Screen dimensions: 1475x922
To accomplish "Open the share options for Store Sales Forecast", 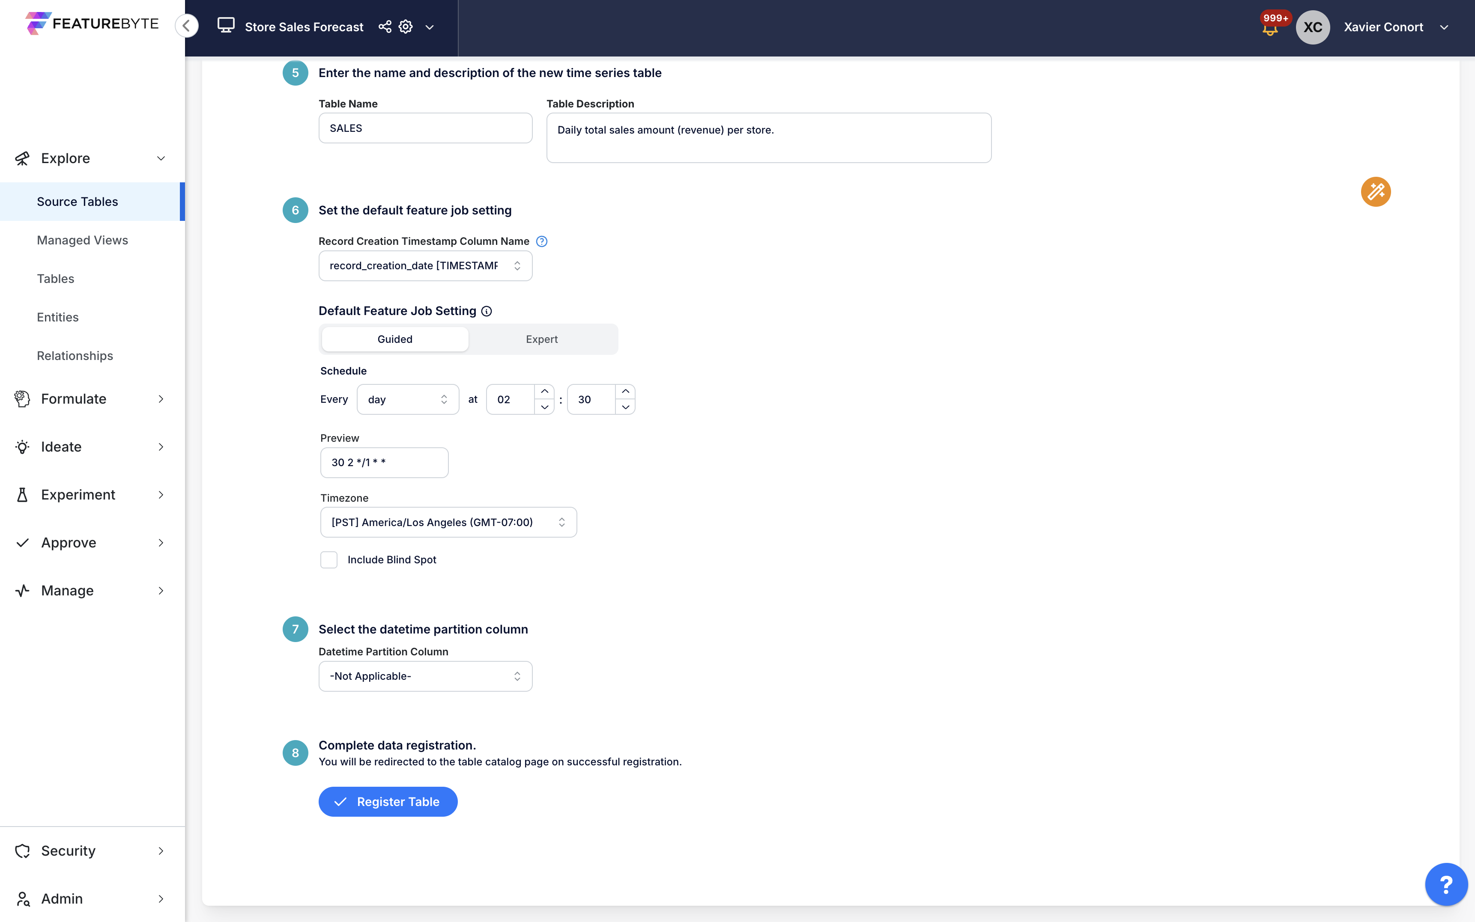I will click(384, 27).
